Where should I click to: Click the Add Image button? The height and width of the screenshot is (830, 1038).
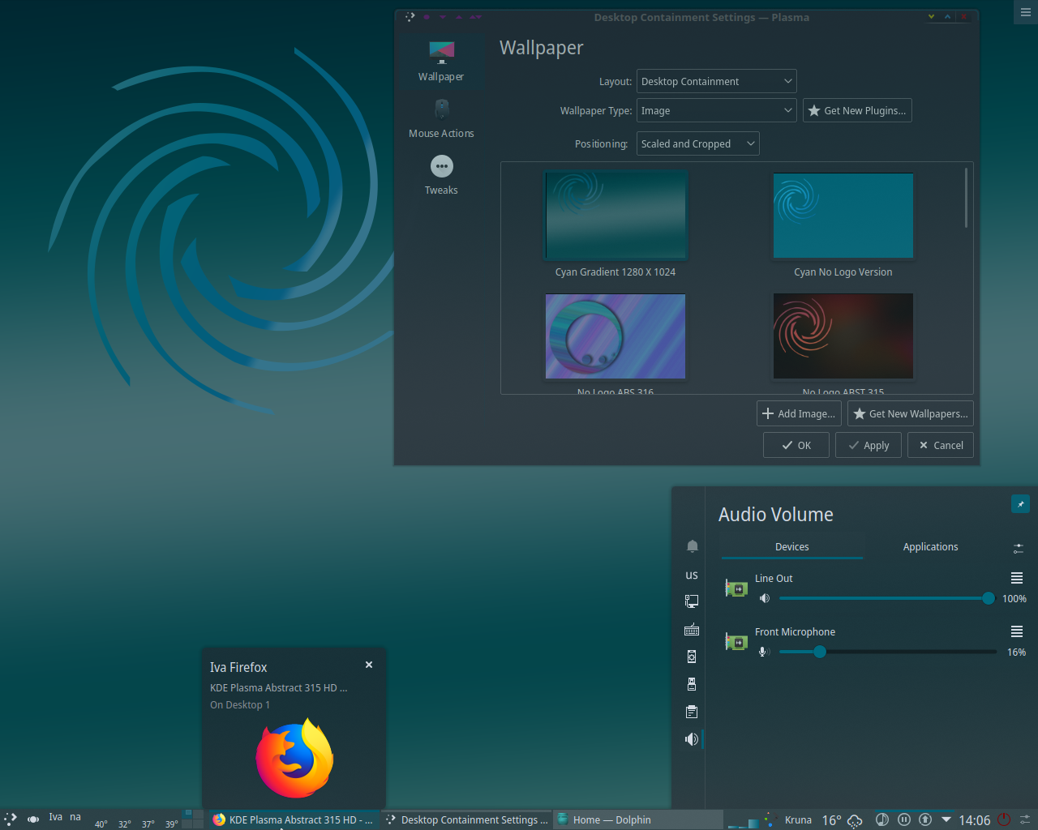pos(799,413)
